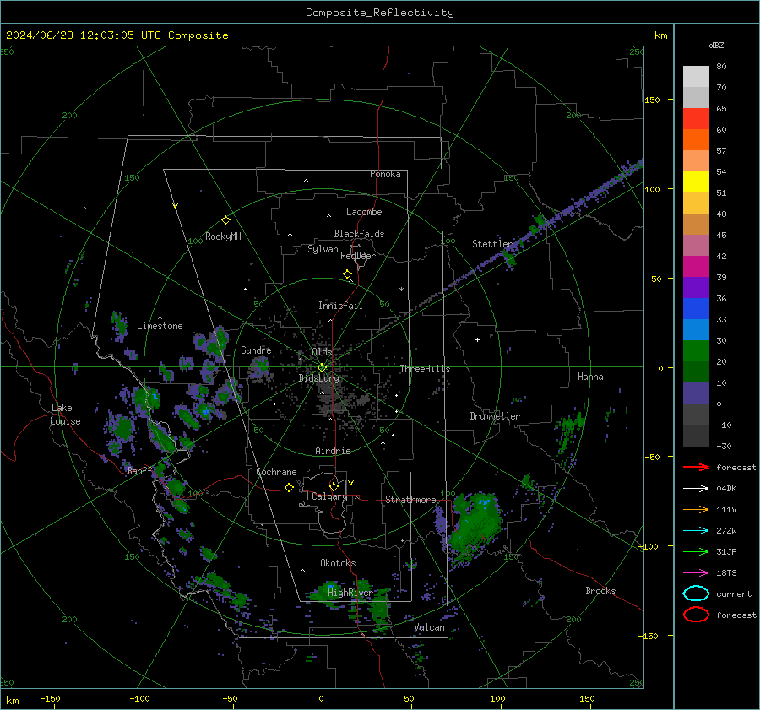Click the Ponoka label on map
760x710 pixels.
point(385,174)
